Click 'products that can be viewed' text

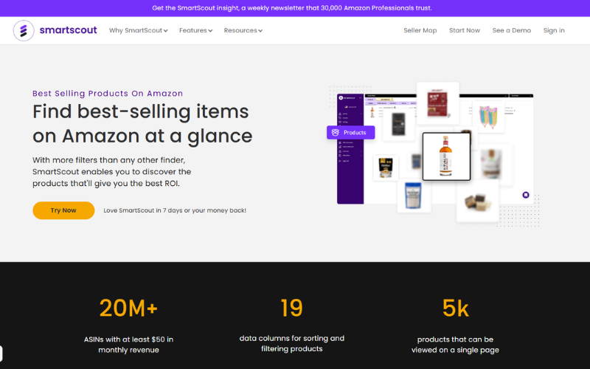point(455,345)
